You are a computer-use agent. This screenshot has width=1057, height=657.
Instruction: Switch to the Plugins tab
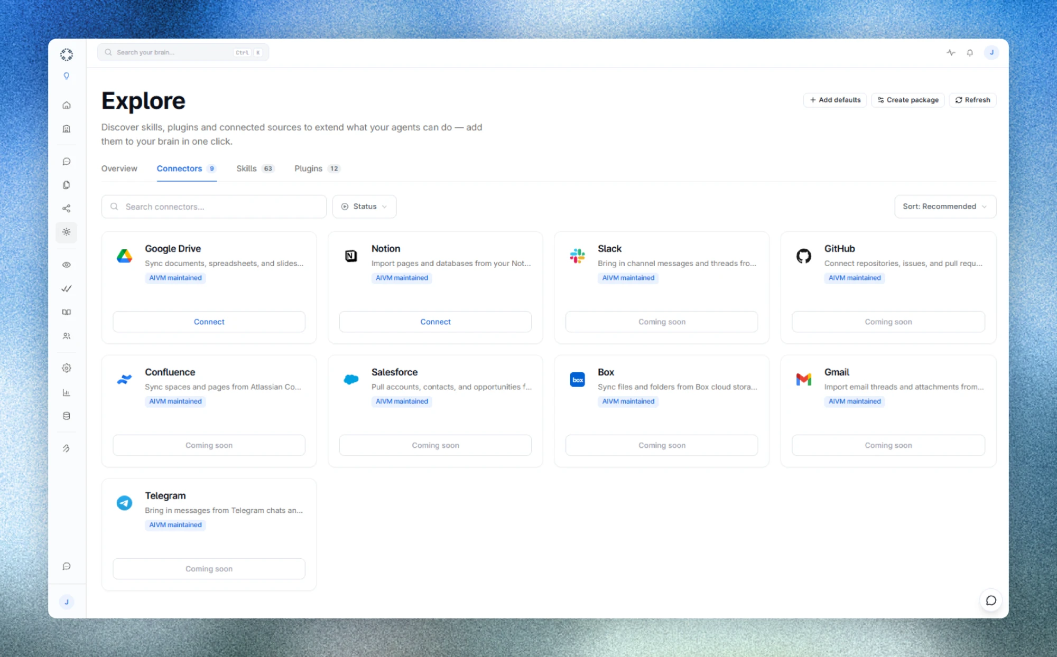317,168
